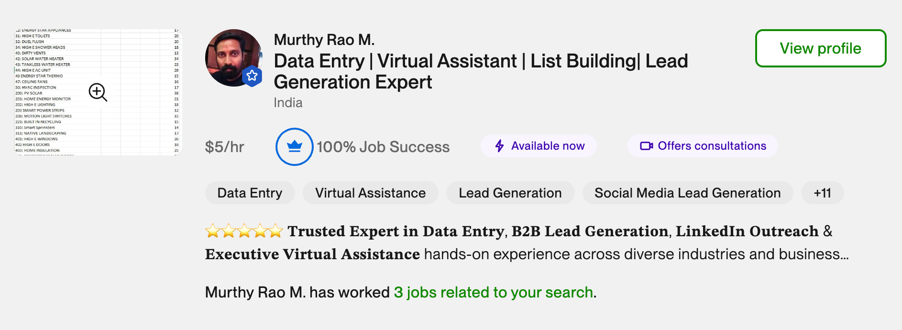Toggle the Offers consultations badge
Screen dimensions: 902x330
coord(702,145)
